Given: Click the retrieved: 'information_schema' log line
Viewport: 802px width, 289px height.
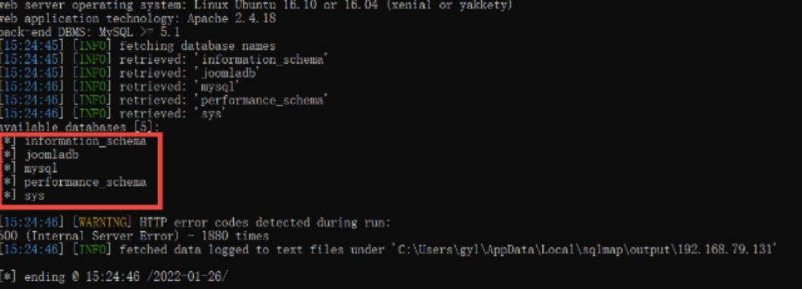Looking at the screenshot, I should [163, 60].
